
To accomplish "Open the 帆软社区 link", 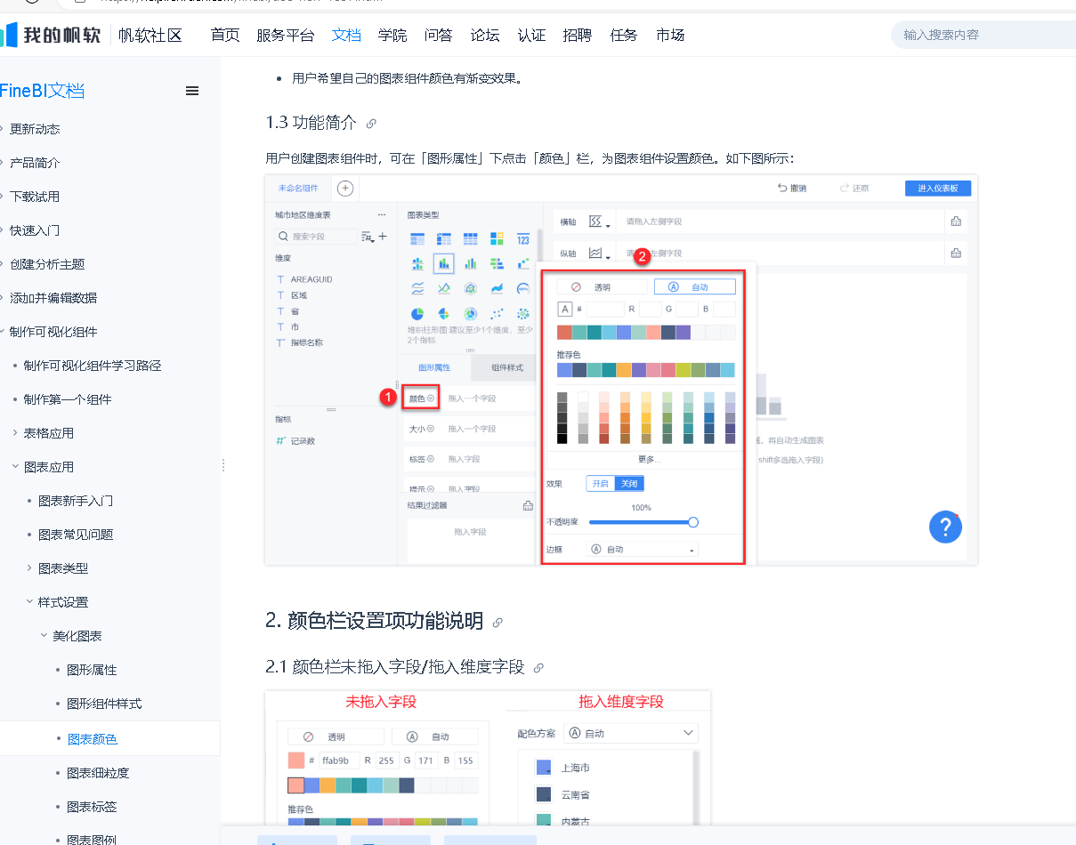I will point(150,36).
